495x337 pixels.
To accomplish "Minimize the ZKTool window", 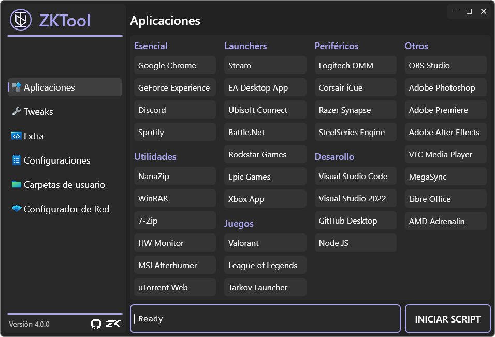I will pos(455,11).
